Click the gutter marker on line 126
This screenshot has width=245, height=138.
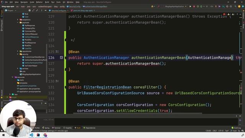61,58
